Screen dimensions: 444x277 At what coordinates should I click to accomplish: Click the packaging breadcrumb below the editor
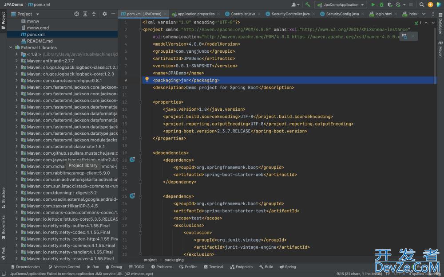tap(174, 260)
